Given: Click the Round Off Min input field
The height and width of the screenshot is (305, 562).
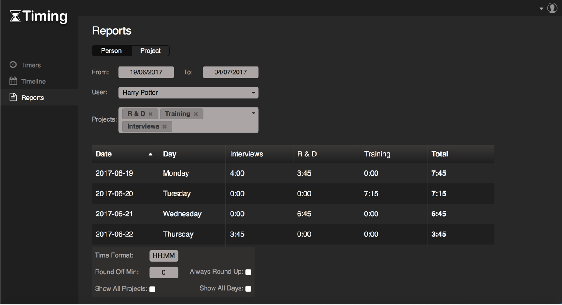Looking at the screenshot, I should click(164, 272).
